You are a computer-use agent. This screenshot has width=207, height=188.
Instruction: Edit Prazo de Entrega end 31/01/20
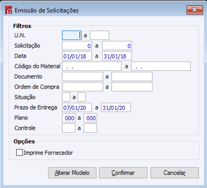pyautogui.click(x=116, y=108)
